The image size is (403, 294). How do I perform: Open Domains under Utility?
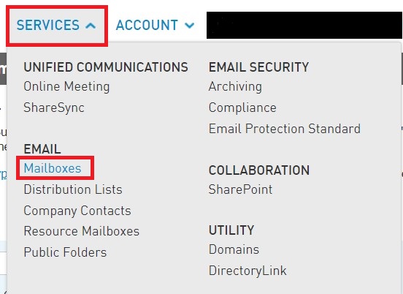[234, 249]
